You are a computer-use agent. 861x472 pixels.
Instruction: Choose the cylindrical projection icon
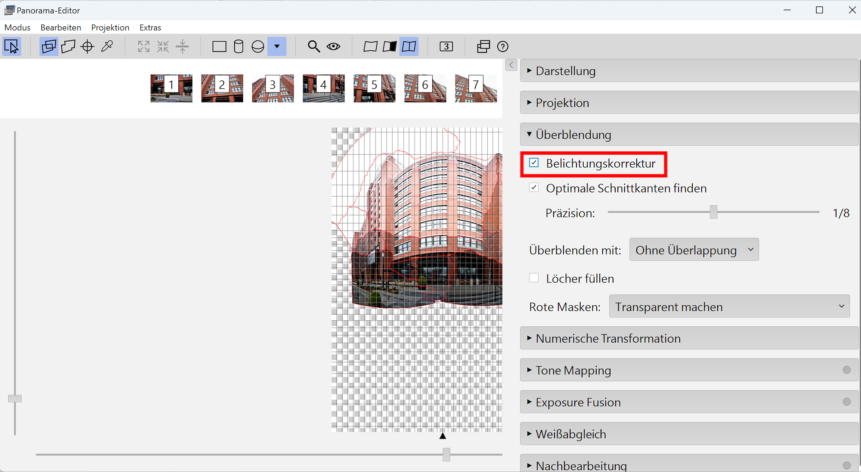(x=238, y=46)
